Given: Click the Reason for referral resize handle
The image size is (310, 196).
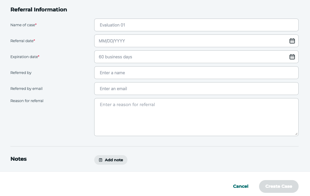Looking at the screenshot, I should [x=296, y=134].
